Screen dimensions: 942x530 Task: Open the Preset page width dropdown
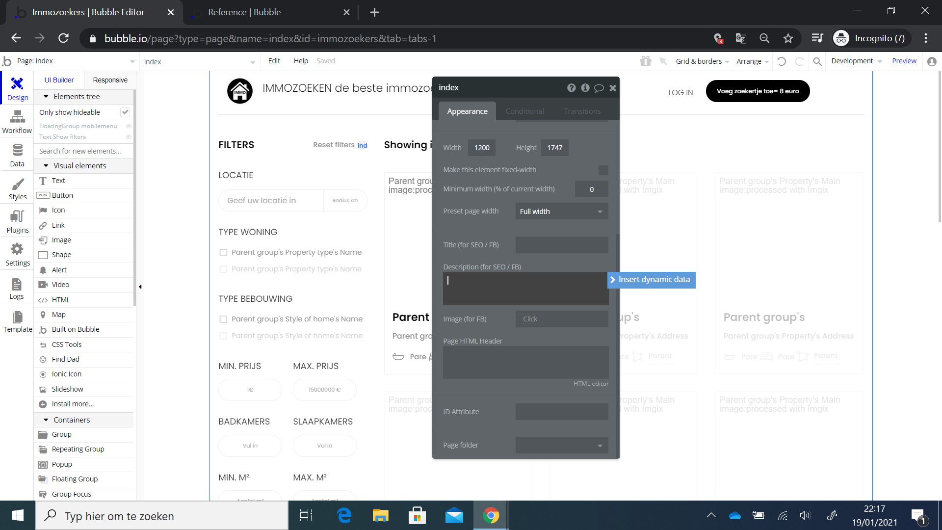[x=561, y=212]
